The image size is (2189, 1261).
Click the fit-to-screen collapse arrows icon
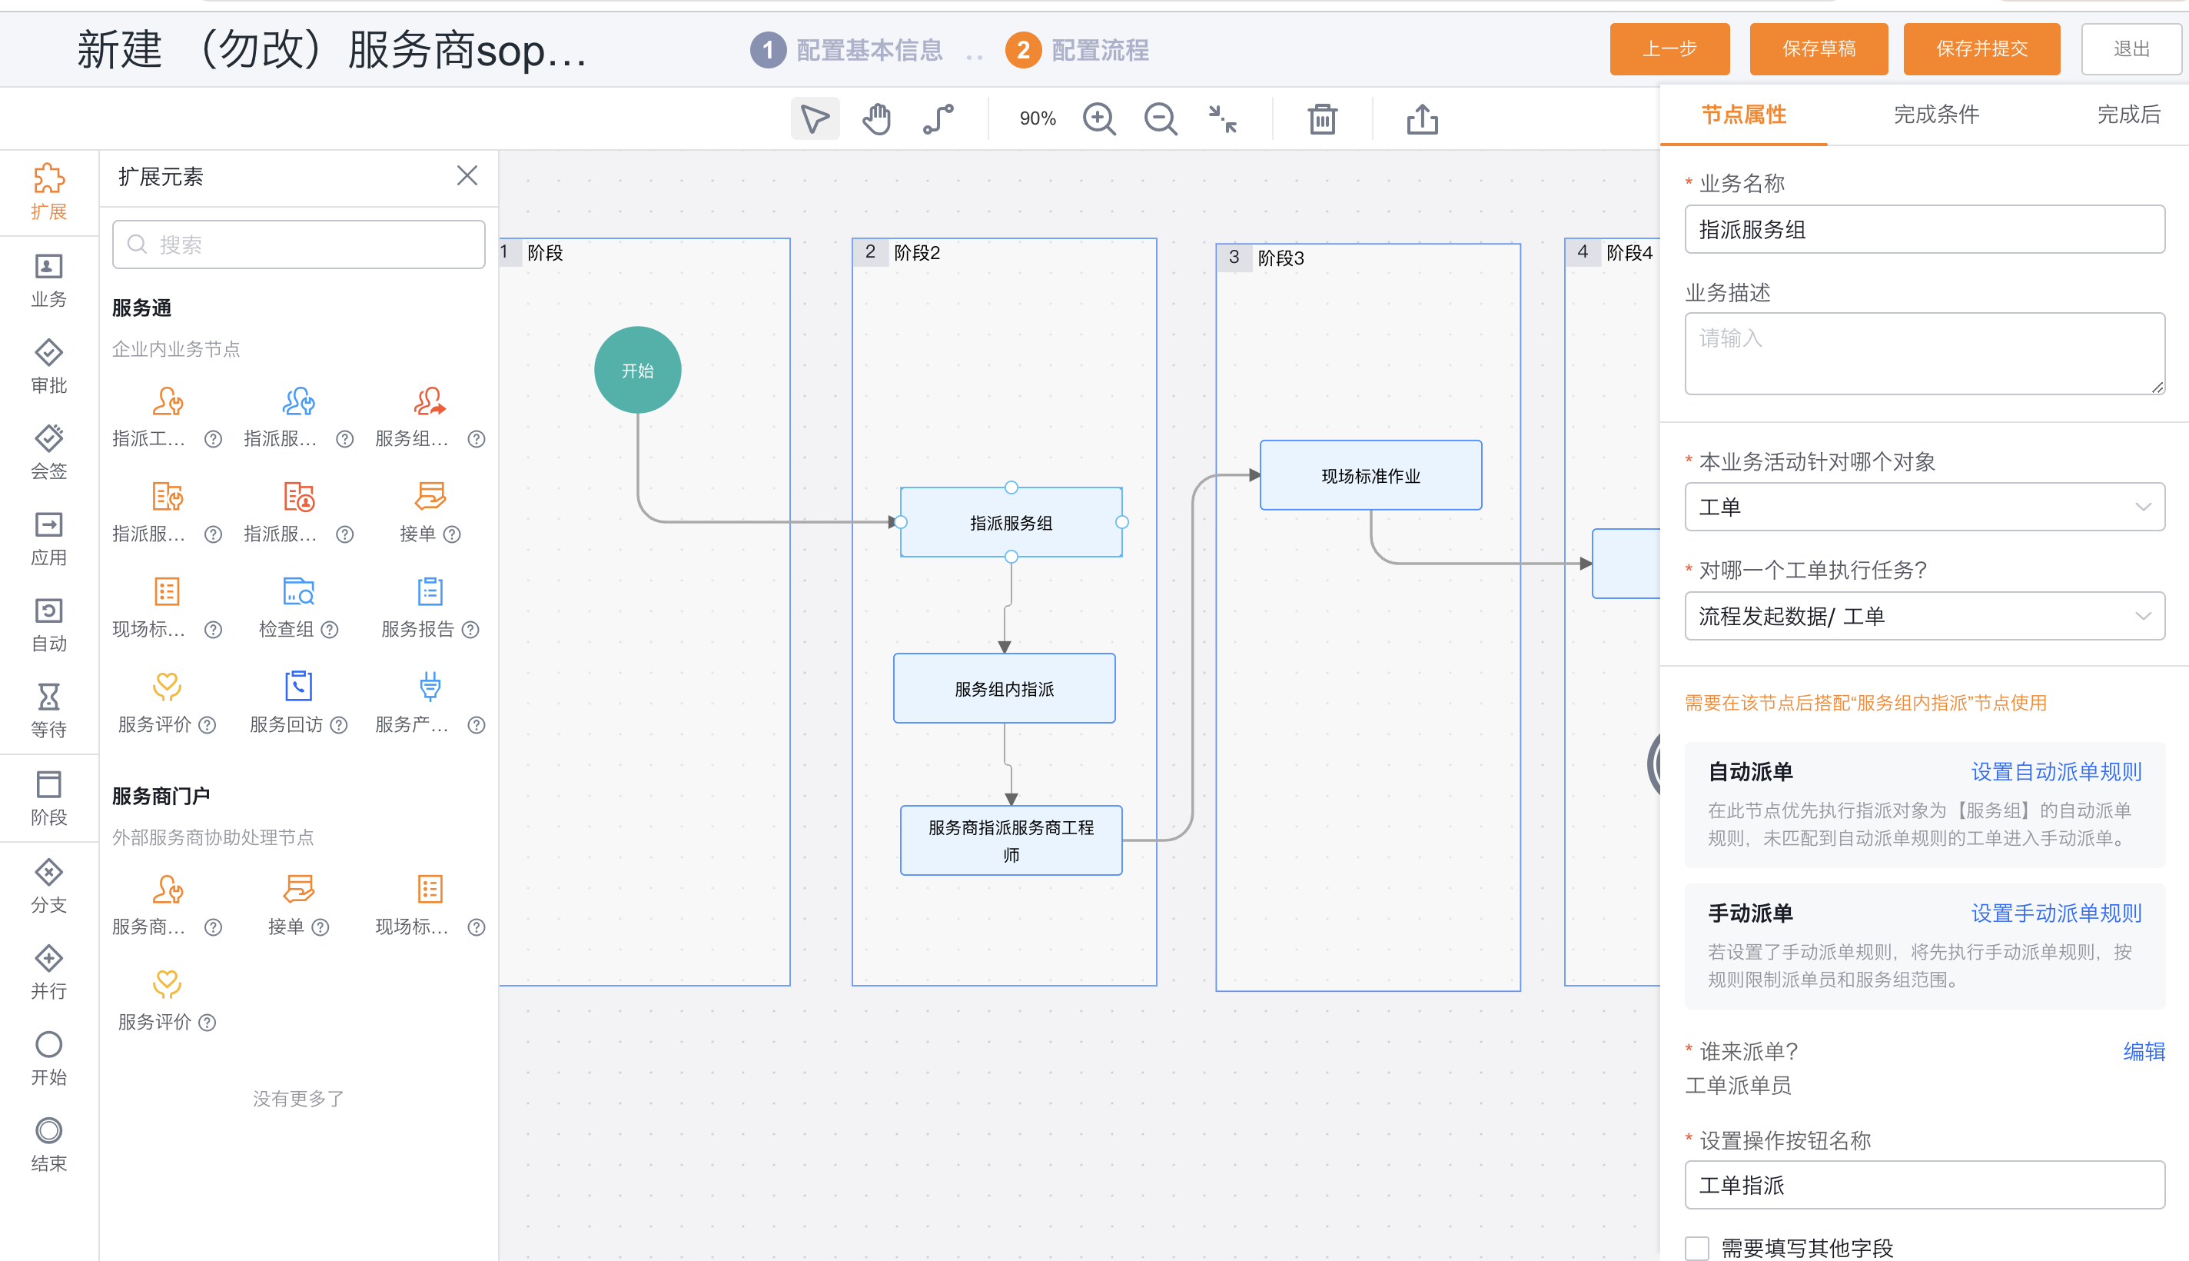click(1222, 118)
